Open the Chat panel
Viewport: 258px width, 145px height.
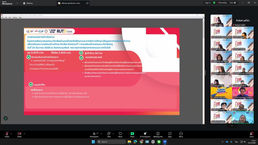(x=109, y=134)
